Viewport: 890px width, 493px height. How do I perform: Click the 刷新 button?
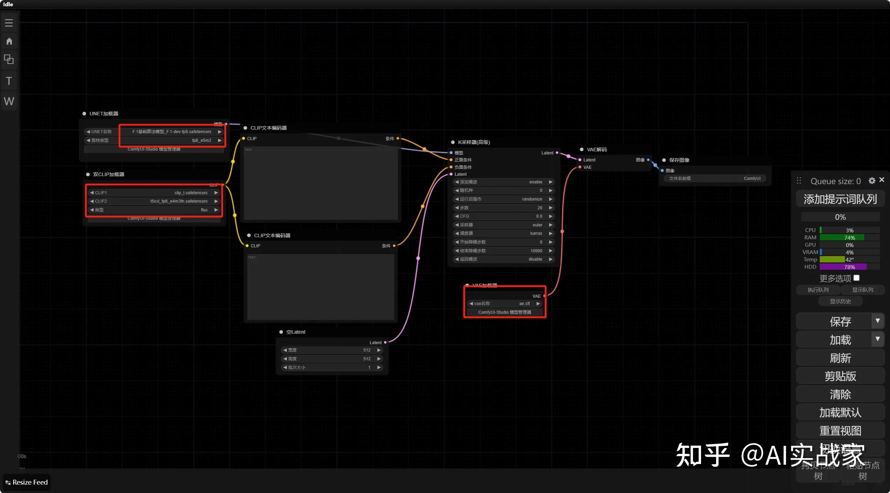[840, 358]
